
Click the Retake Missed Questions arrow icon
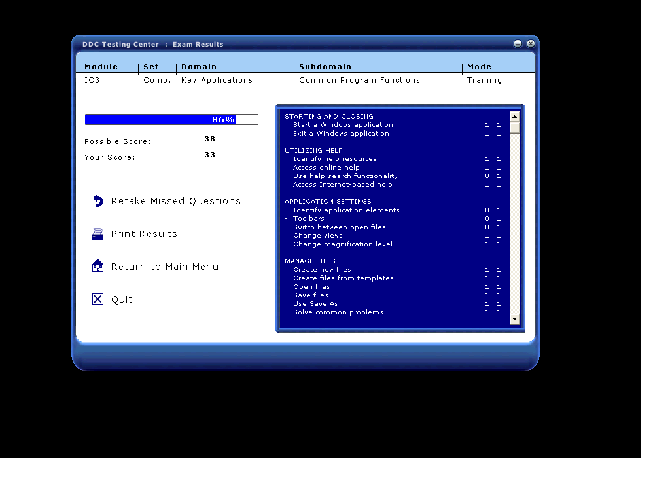98,200
